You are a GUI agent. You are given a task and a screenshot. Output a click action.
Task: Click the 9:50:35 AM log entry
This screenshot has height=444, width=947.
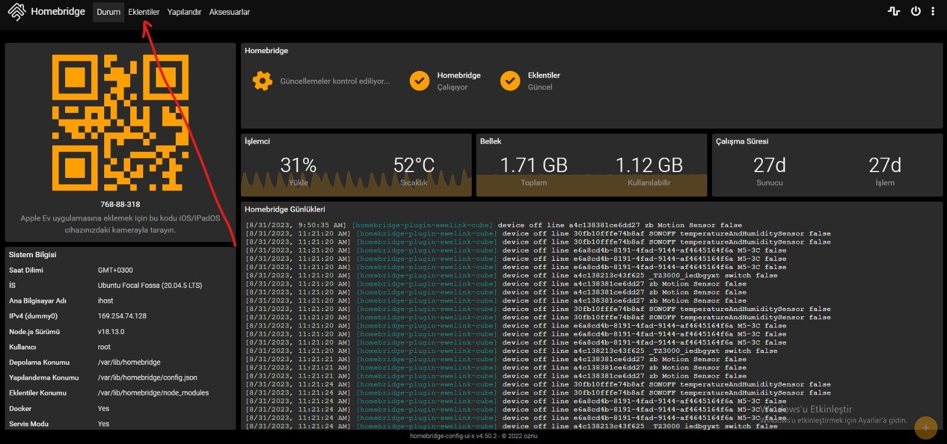(x=494, y=225)
